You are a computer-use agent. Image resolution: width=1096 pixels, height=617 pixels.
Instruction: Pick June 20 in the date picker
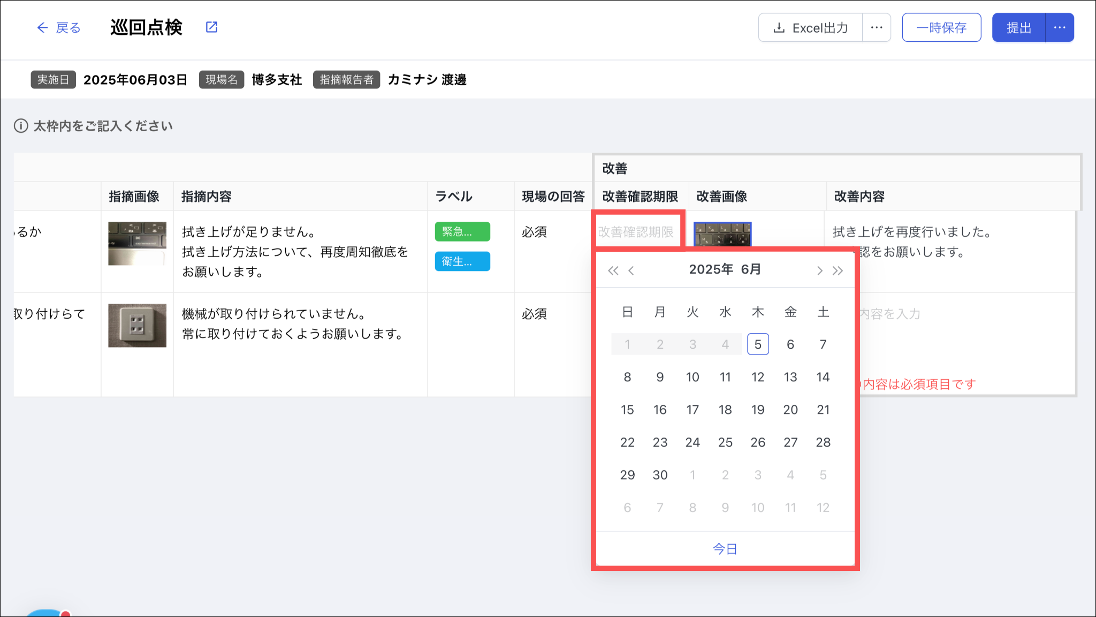coord(790,410)
